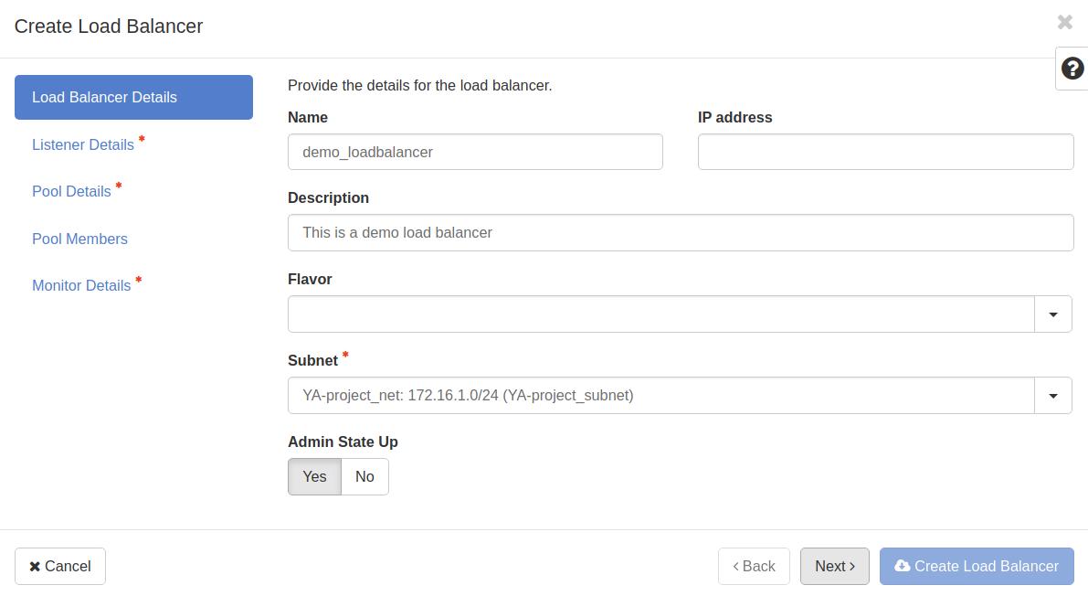Image resolution: width=1088 pixels, height=596 pixels.
Task: Click the help question mark icon
Action: 1072,69
